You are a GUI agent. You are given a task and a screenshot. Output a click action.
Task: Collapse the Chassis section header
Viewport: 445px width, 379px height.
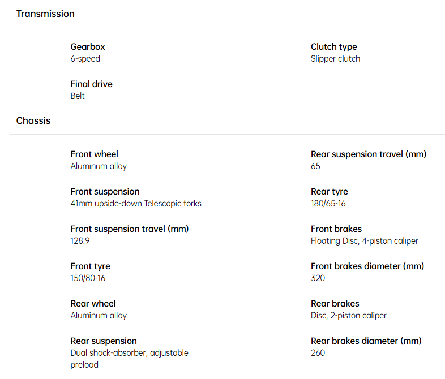[x=33, y=120]
